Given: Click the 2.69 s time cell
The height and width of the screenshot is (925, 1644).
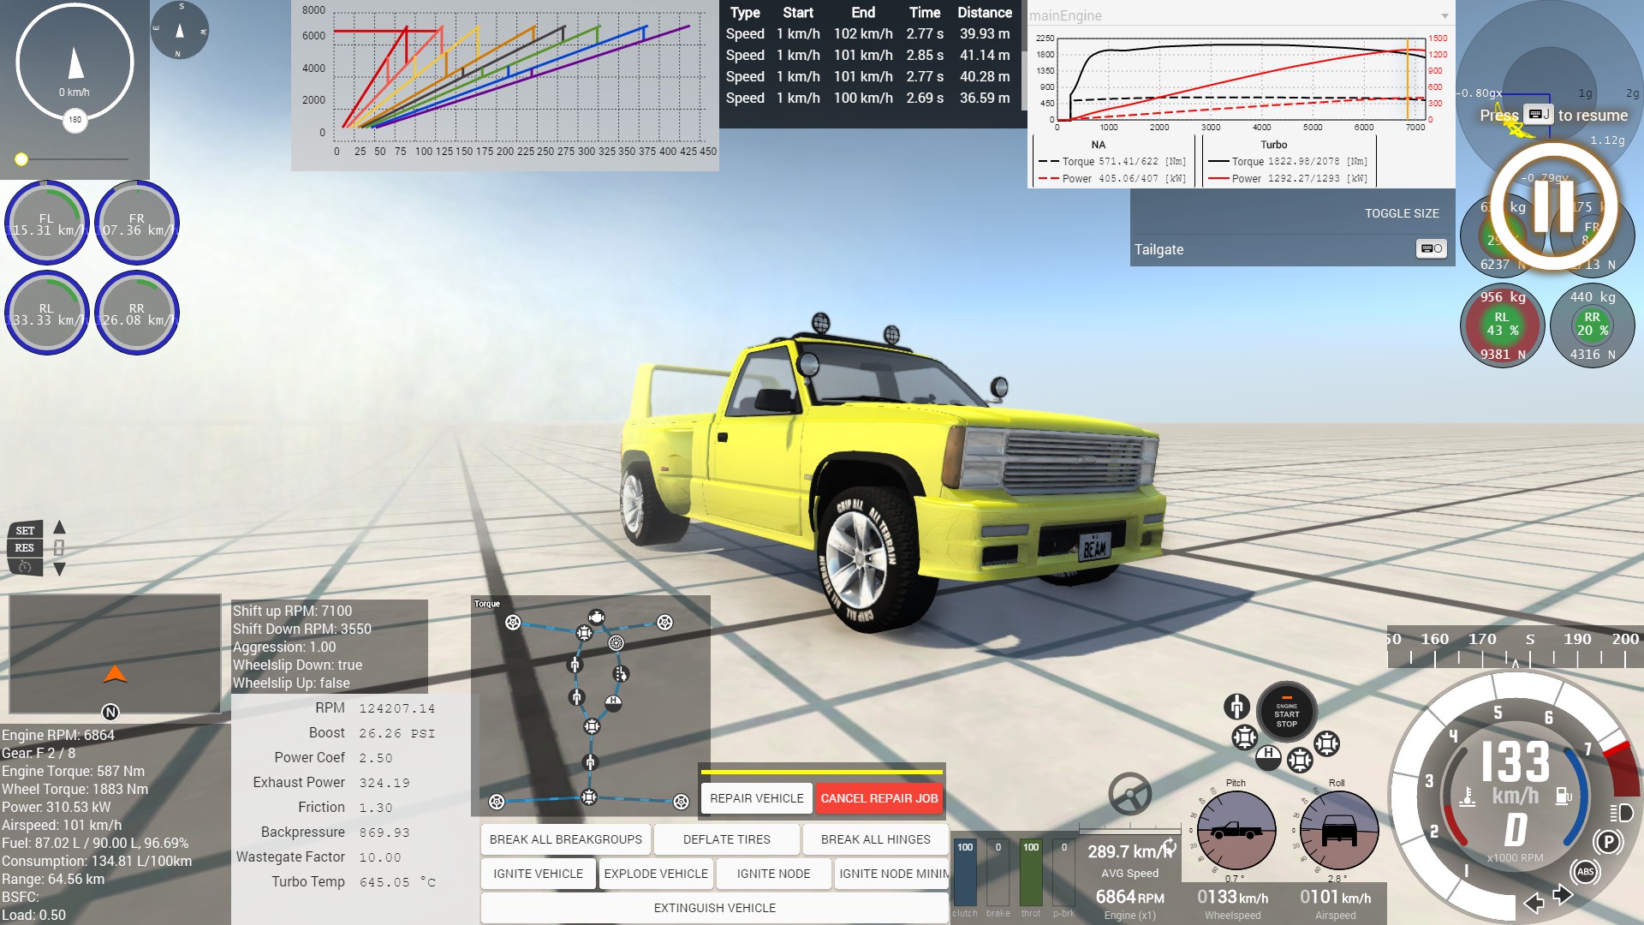Looking at the screenshot, I should pyautogui.click(x=925, y=98).
